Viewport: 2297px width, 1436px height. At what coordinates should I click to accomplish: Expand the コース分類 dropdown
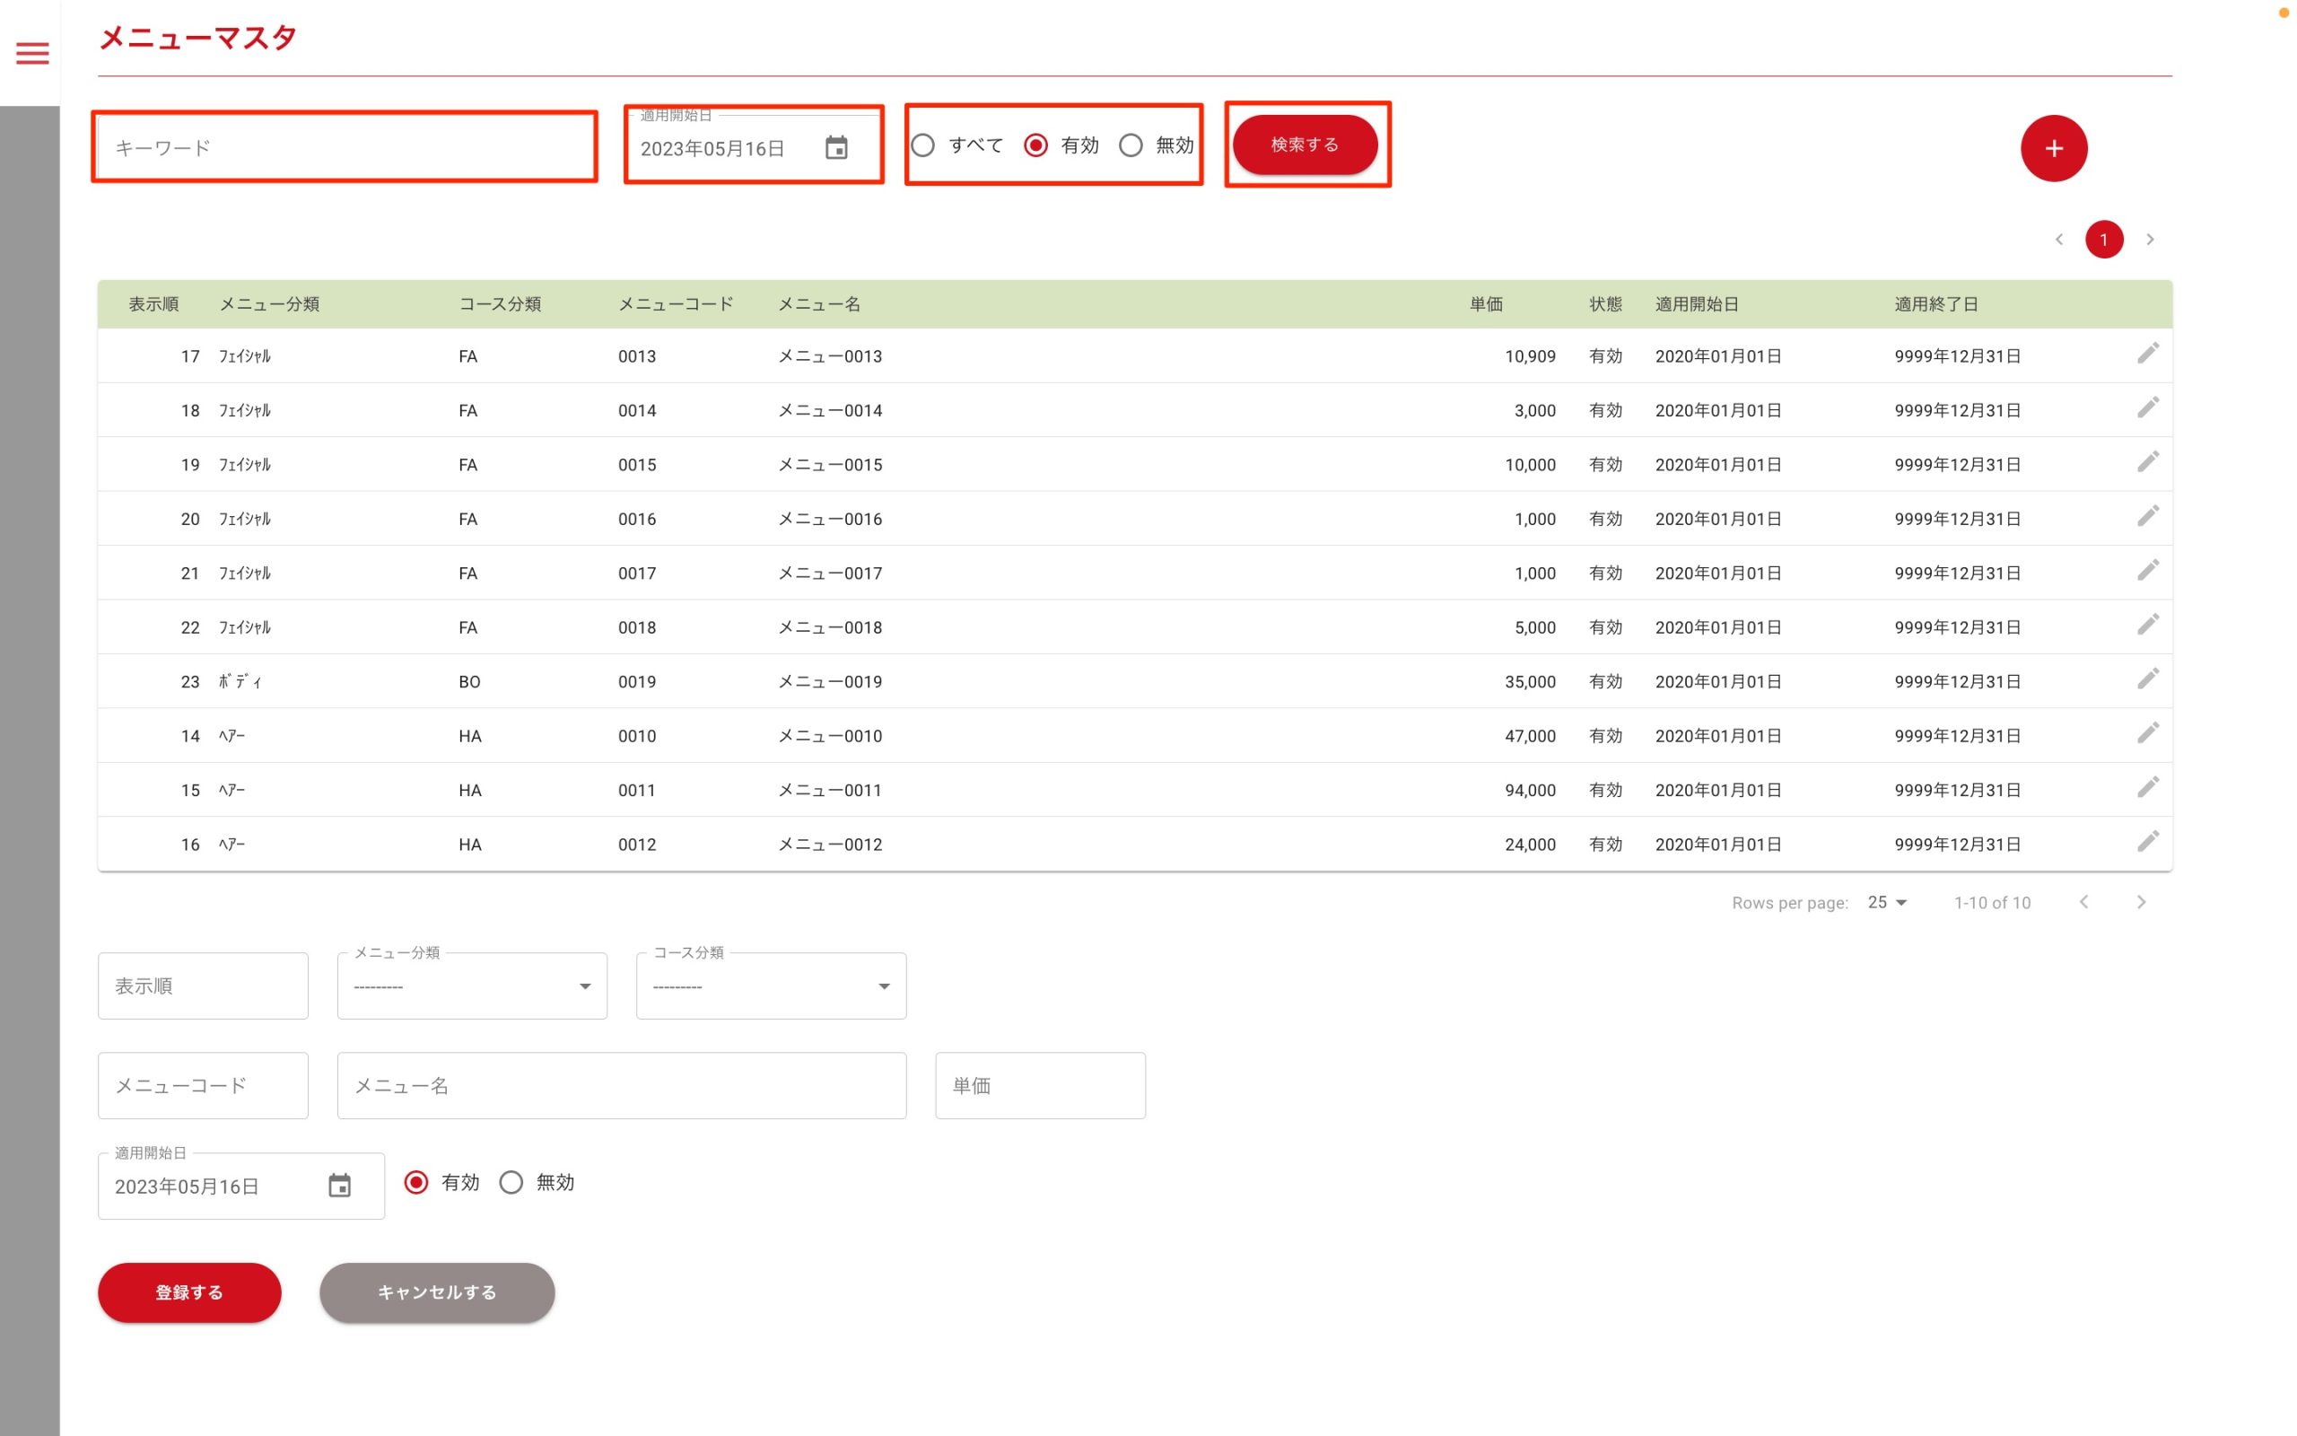click(771, 985)
